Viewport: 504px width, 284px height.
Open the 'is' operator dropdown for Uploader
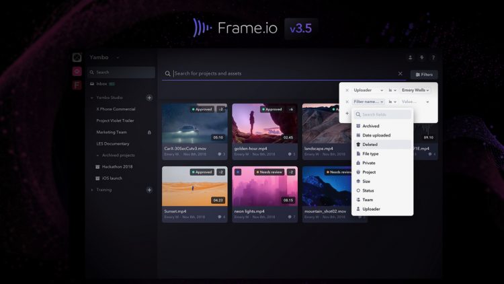coord(392,90)
